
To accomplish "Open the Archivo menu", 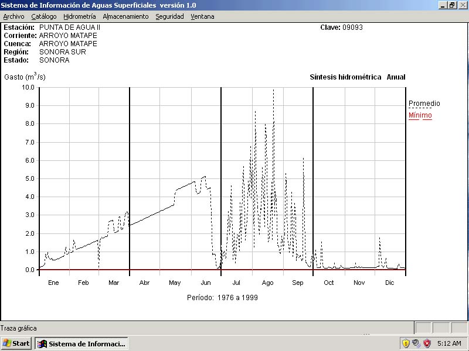I will (x=13, y=16).
